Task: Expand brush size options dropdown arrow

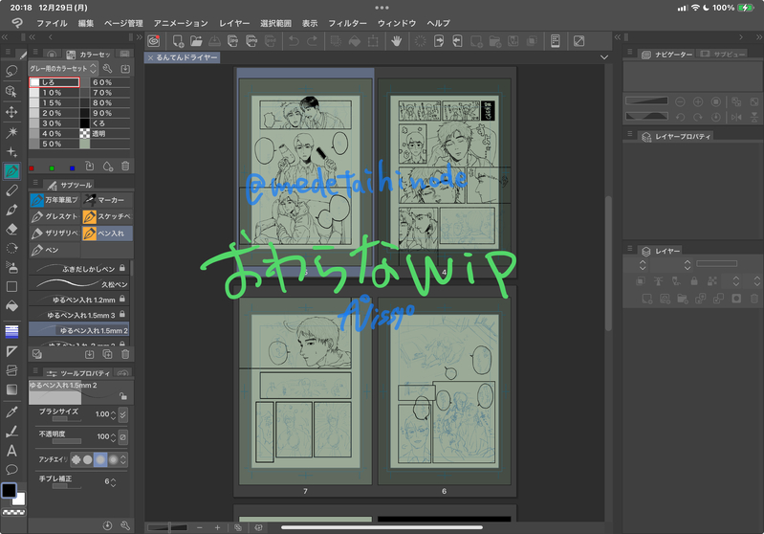Action: coord(123,414)
